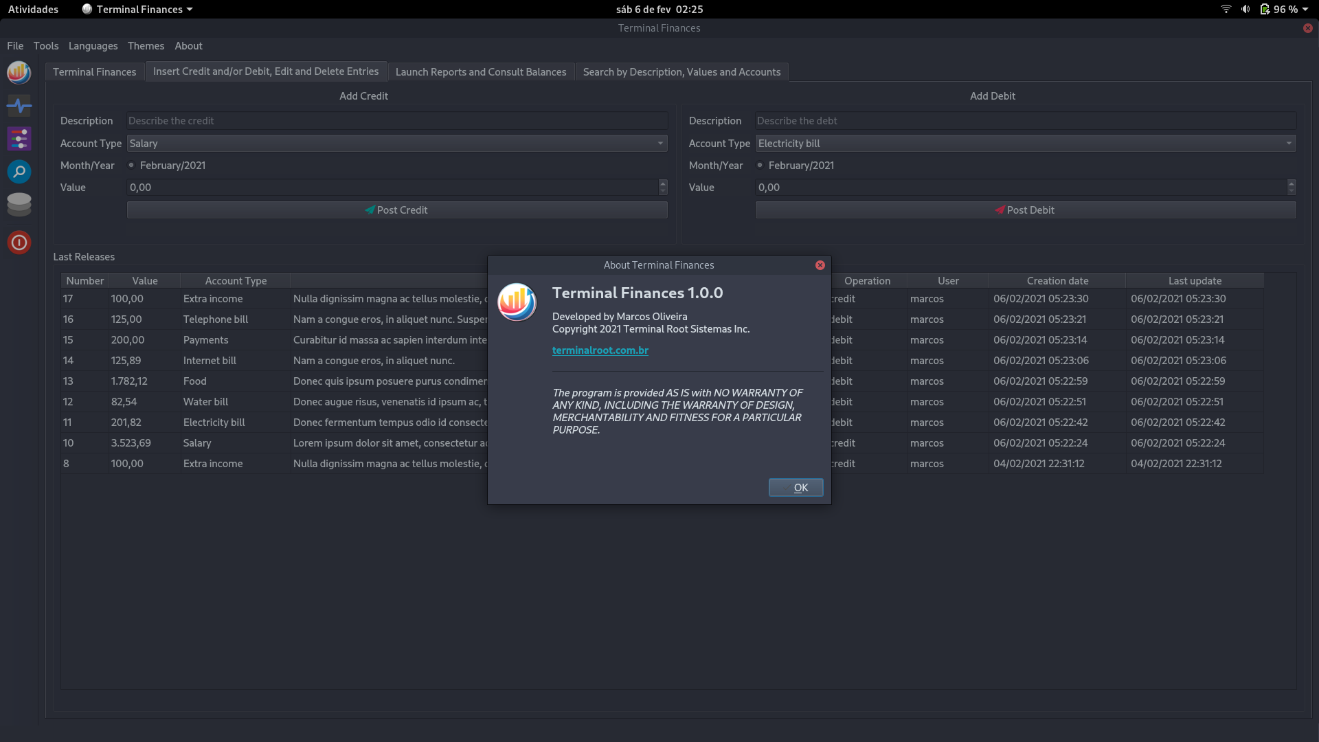1319x742 pixels.
Task: Click the close button on About dialog
Action: (x=820, y=265)
